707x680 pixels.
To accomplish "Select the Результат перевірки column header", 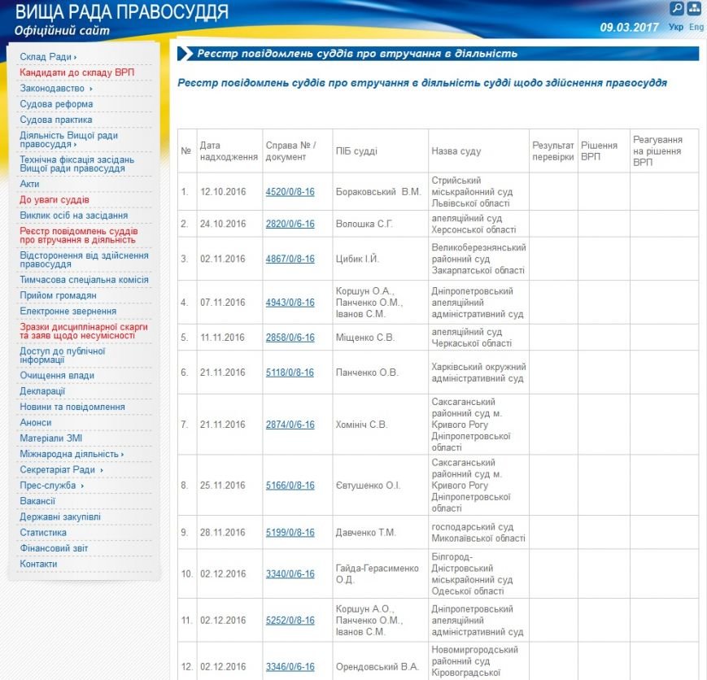I will pyautogui.click(x=553, y=151).
